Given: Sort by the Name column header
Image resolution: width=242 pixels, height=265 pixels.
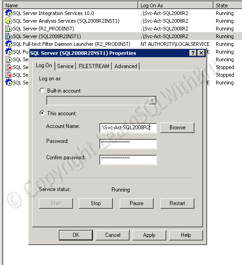Looking at the screenshot, I should tap(71, 5).
